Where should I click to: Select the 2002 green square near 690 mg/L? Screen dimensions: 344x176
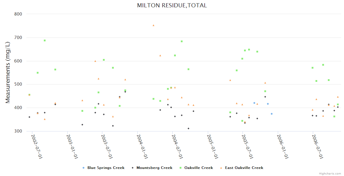(x=45, y=40)
